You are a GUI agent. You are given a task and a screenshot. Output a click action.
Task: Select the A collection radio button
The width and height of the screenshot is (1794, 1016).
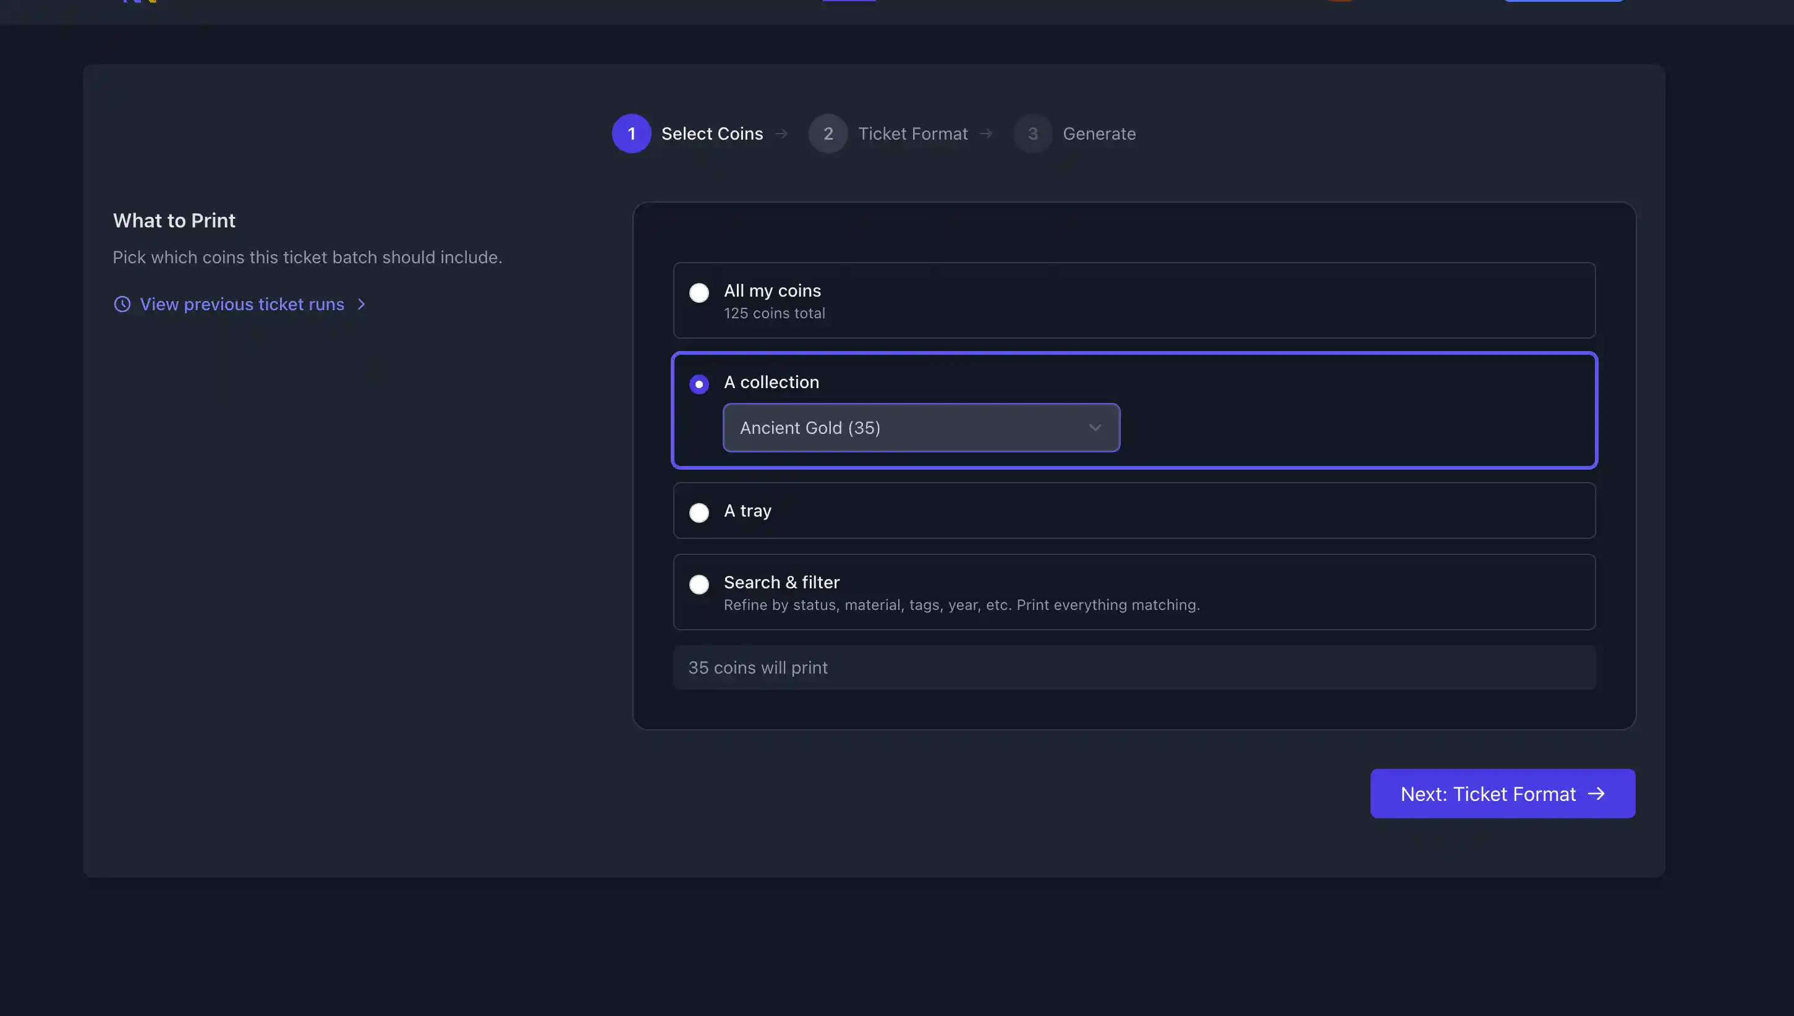tap(699, 384)
